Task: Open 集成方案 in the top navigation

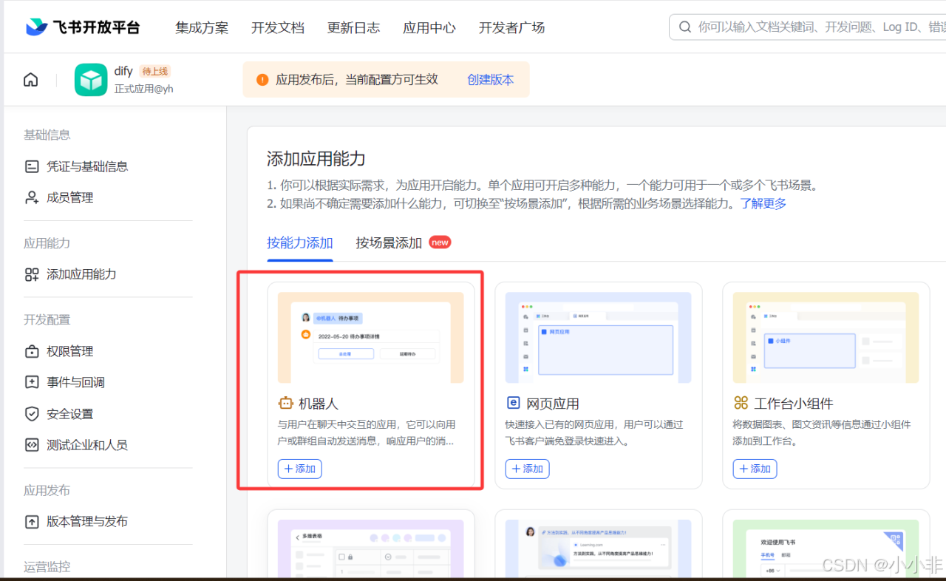Action: [202, 27]
